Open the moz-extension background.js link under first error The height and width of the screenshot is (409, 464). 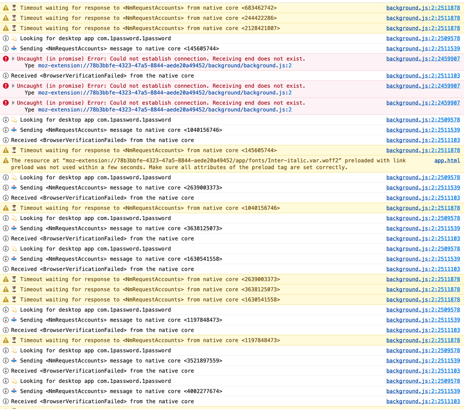click(x=164, y=66)
